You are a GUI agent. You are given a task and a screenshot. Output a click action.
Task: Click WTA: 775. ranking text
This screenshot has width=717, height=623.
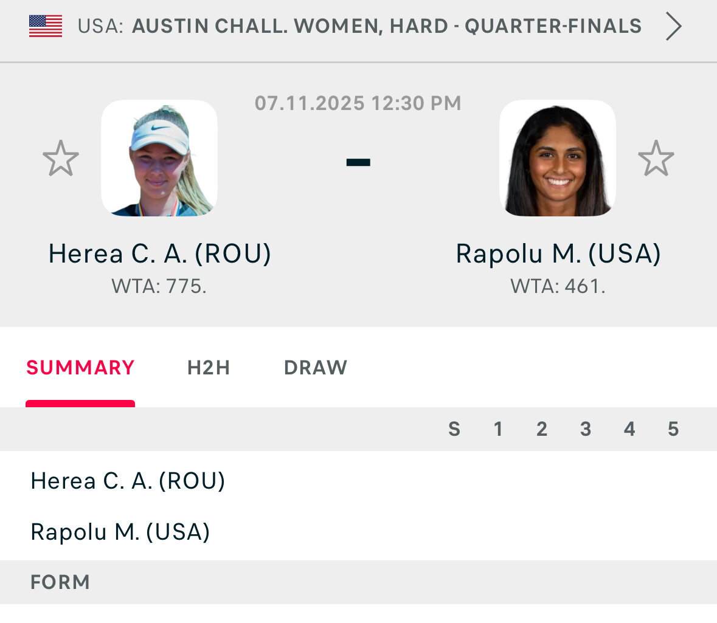[159, 286]
